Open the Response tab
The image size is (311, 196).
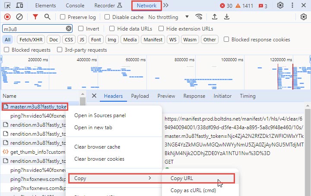[194, 96]
